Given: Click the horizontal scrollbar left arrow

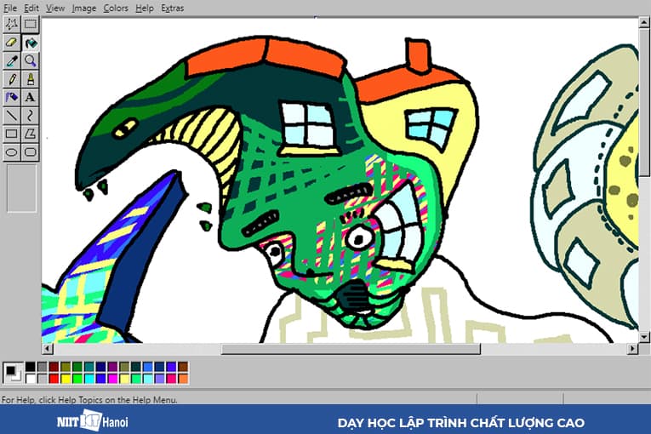Looking at the screenshot, I should click(48, 349).
